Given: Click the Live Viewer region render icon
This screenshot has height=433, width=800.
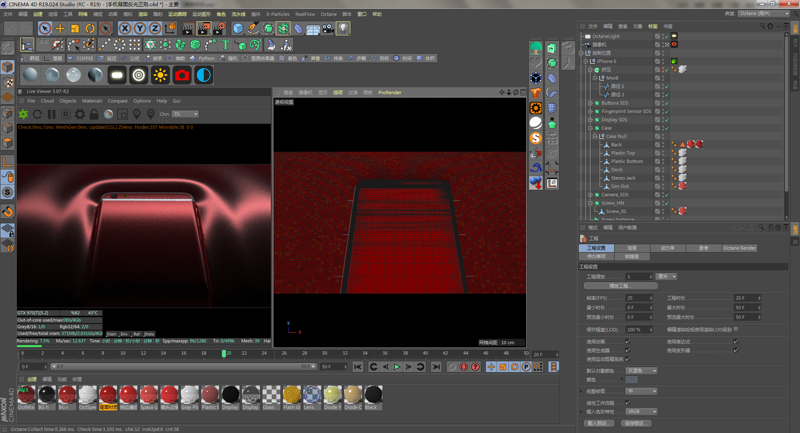Looking at the screenshot, I should point(122,114).
